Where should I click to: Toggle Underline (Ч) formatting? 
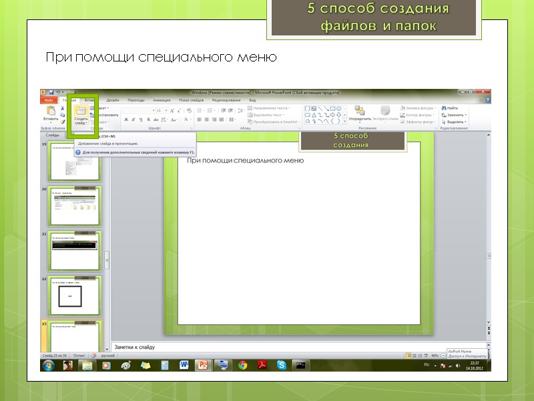coord(141,120)
